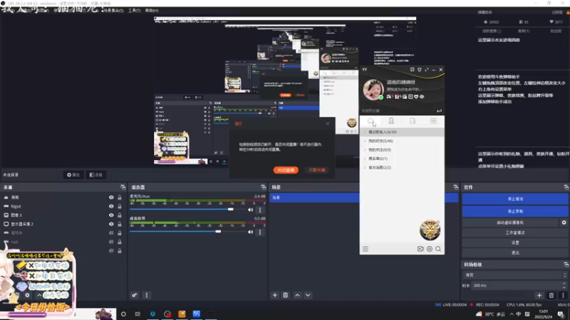
Task: Open options menu for 麦克风/Aux channel
Action: point(260,210)
